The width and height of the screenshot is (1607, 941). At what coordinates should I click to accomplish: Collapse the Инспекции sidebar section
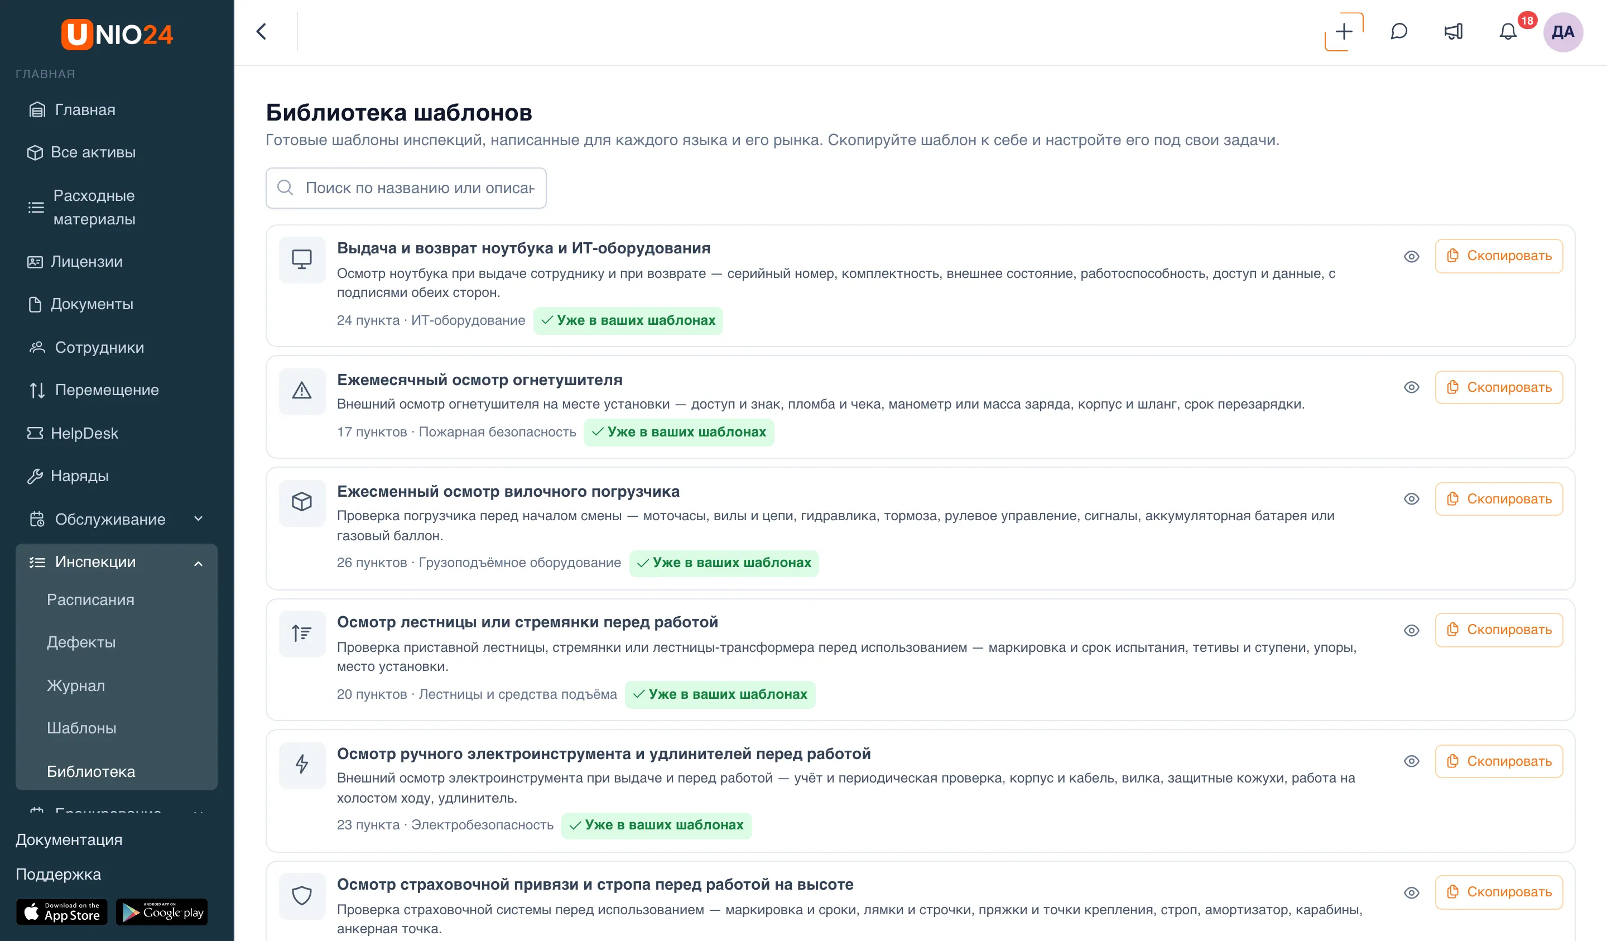[x=117, y=562]
